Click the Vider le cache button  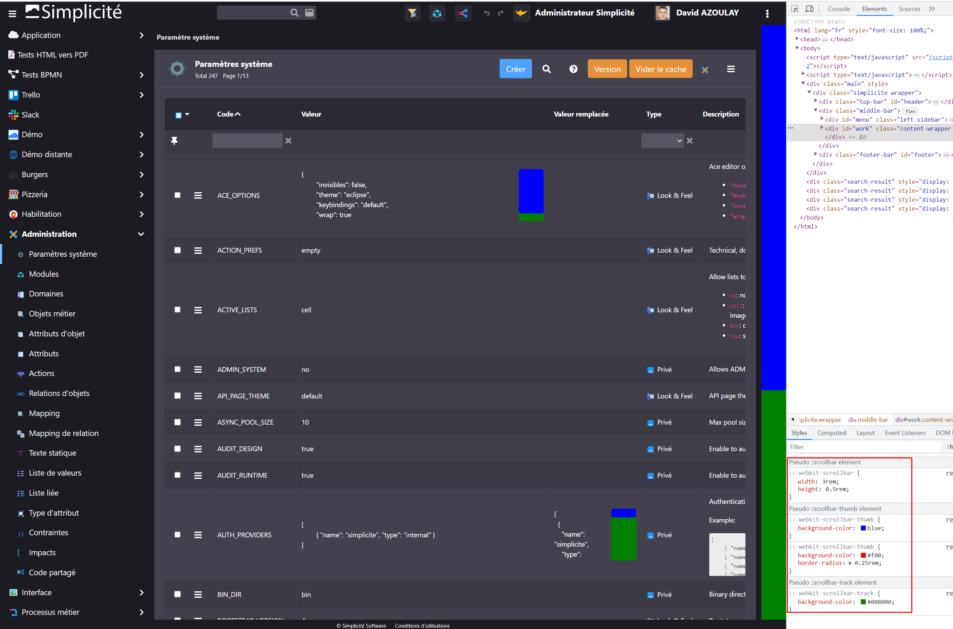[661, 69]
